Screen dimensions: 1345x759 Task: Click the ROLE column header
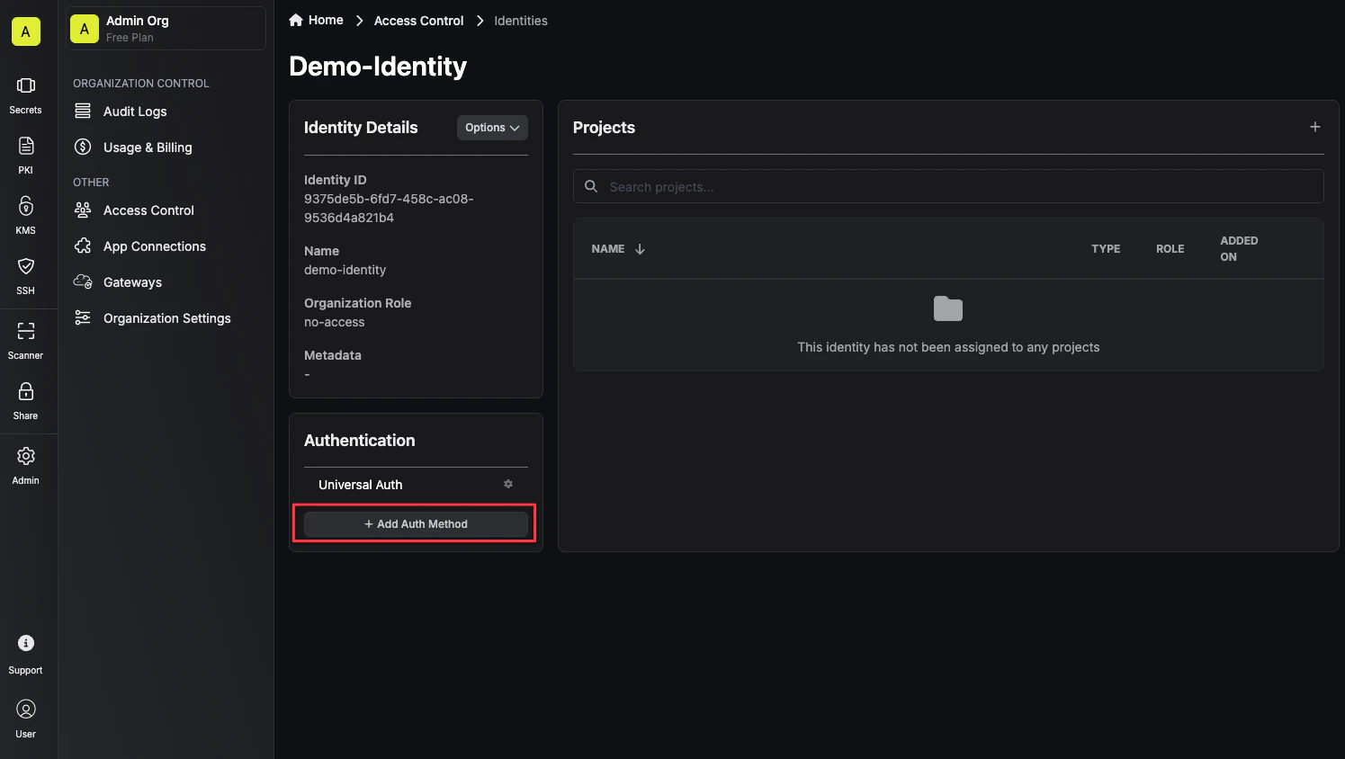pos(1170,249)
